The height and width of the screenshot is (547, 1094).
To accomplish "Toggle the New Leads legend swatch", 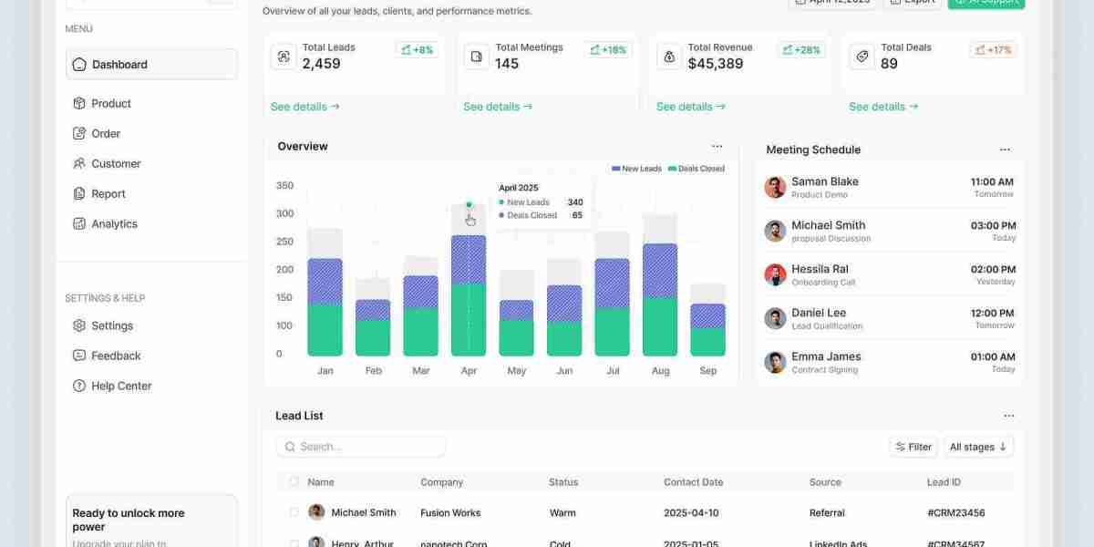I will click(615, 169).
